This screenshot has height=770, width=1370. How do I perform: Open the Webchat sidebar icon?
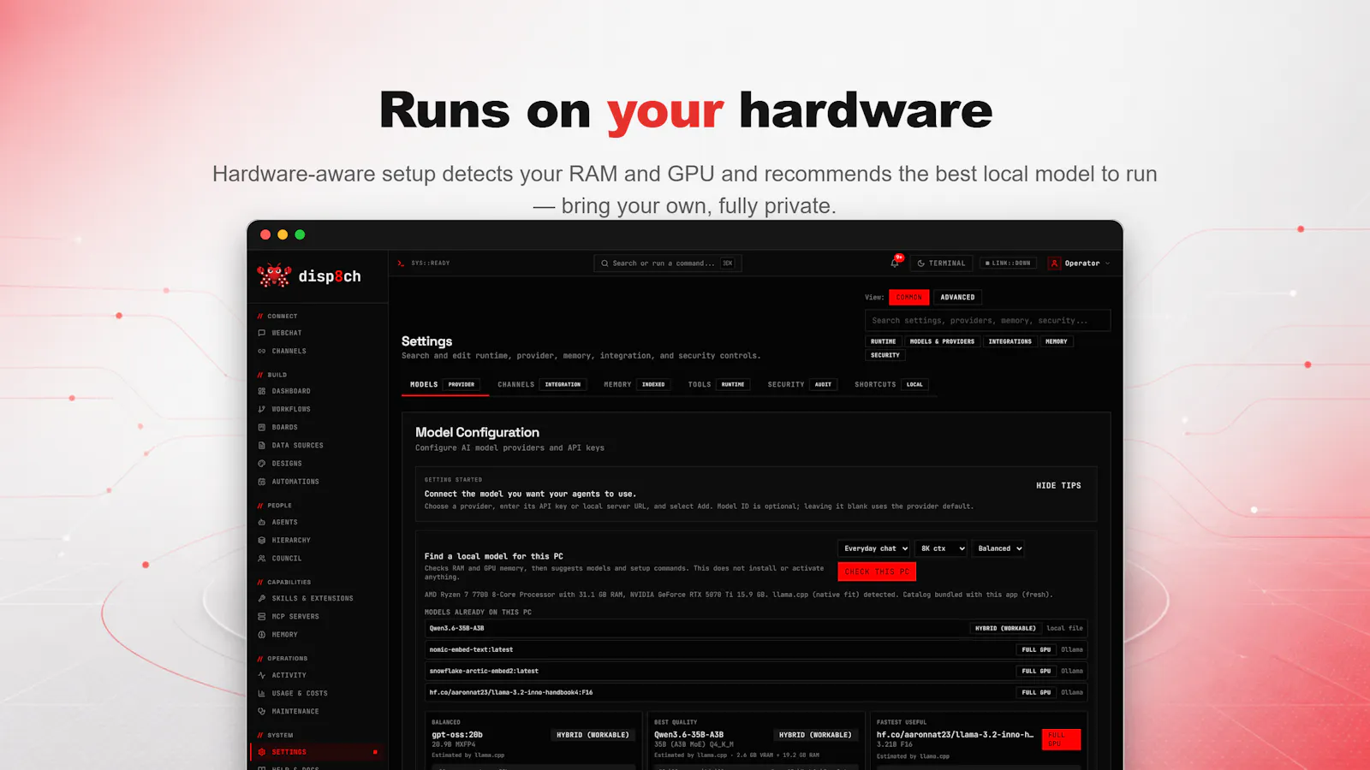(x=262, y=333)
